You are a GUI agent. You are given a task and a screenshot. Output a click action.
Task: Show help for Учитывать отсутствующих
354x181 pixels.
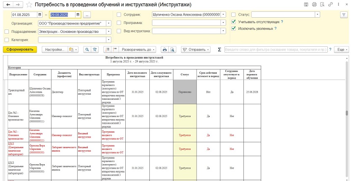(x=282, y=22)
